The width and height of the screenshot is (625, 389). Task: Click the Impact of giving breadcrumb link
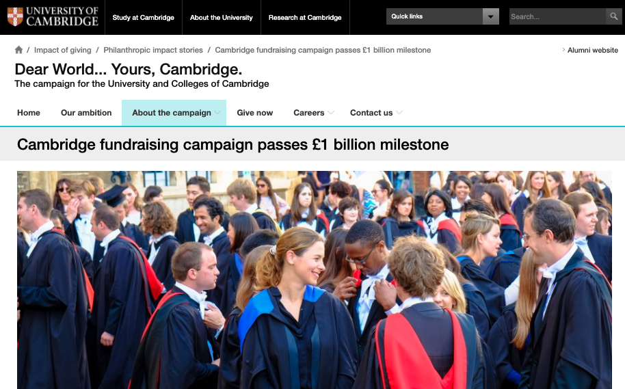63,50
